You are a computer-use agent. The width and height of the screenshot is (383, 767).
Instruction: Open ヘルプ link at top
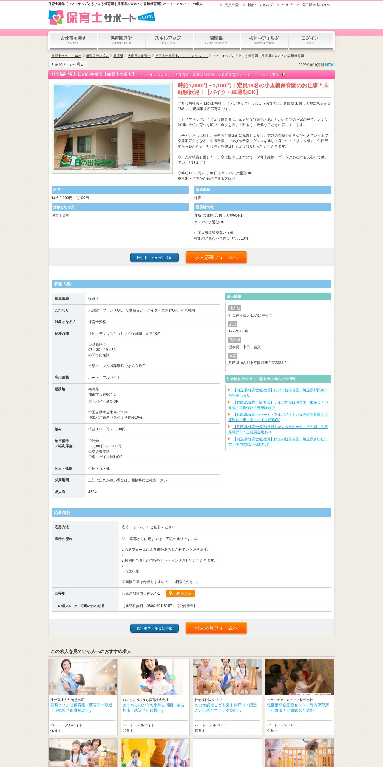(287, 5)
